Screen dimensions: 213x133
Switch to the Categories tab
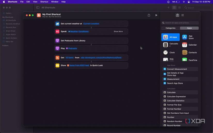(170, 28)
